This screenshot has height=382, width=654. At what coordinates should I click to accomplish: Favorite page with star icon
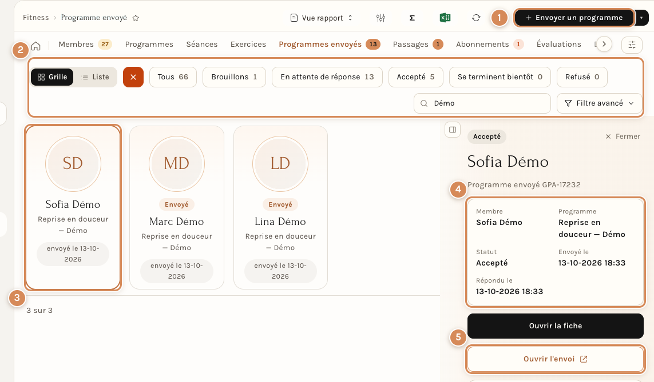[136, 18]
